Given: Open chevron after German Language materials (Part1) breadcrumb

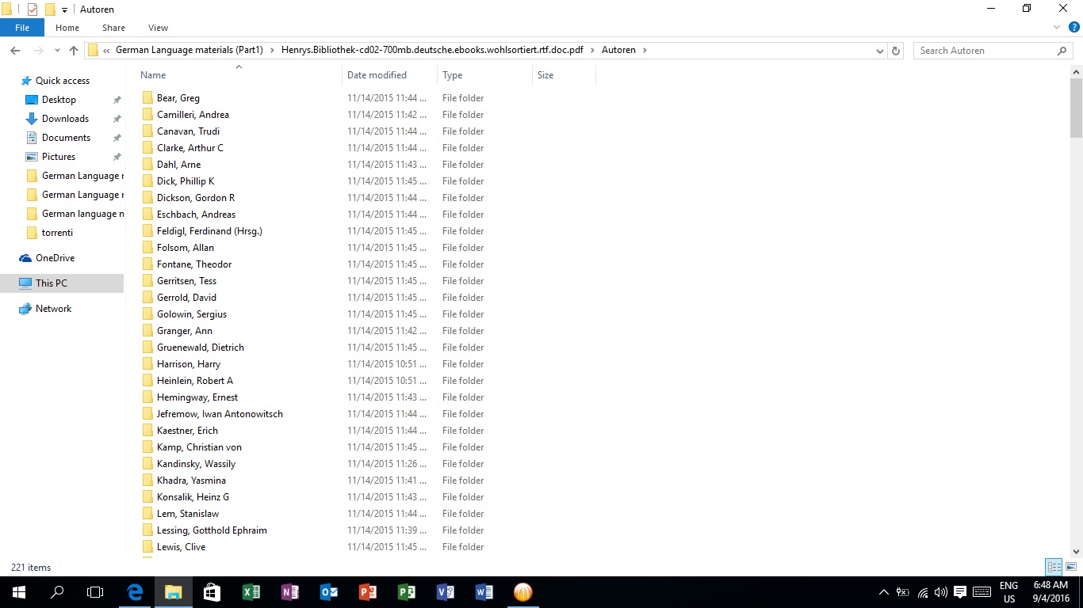Looking at the screenshot, I should coord(271,50).
